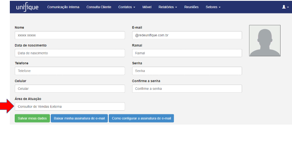Select the Ramal input field

187,53
